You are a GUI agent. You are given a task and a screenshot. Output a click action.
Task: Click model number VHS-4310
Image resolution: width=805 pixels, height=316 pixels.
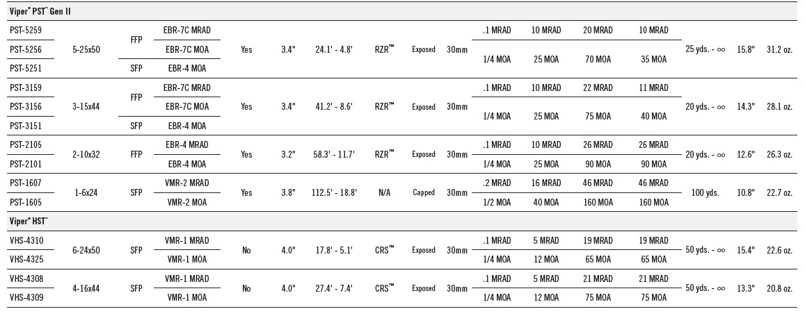(x=26, y=240)
